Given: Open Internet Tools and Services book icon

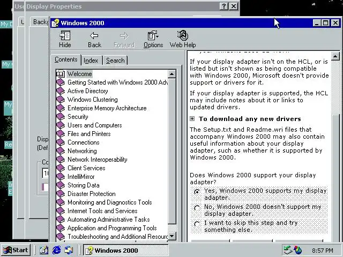Looking at the screenshot, I should click(61, 210).
